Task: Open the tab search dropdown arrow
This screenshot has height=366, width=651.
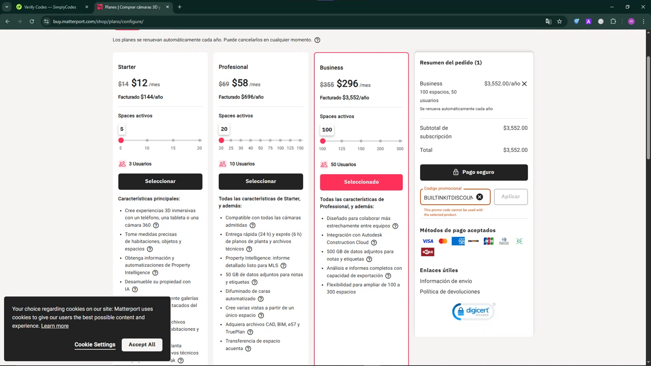Action: (7, 7)
